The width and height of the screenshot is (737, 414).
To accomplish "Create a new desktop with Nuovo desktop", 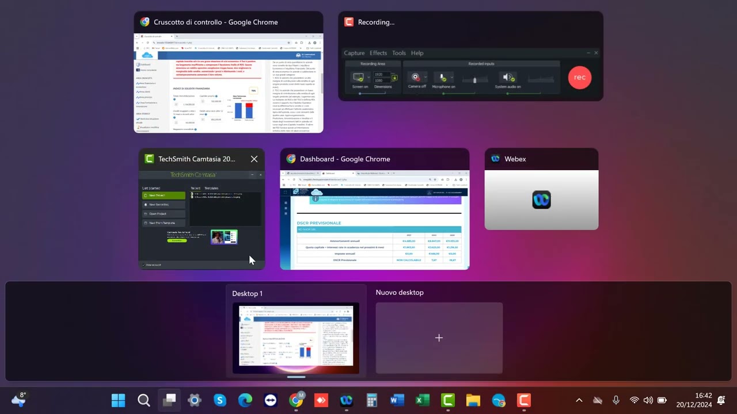I will coord(439,338).
